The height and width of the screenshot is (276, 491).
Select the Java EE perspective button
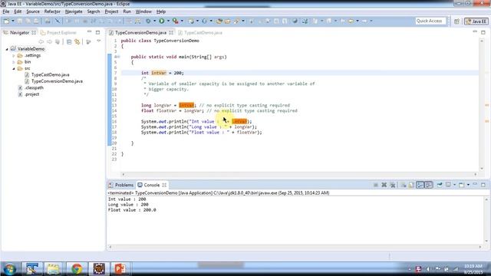pos(476,21)
